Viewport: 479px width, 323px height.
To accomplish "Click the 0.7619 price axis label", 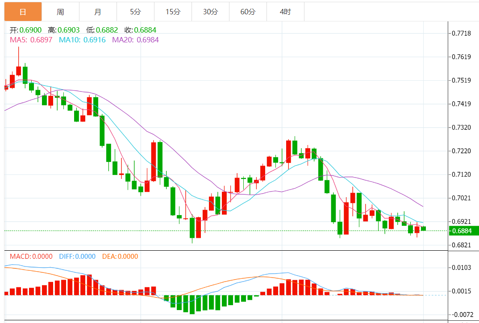I will click(461, 57).
